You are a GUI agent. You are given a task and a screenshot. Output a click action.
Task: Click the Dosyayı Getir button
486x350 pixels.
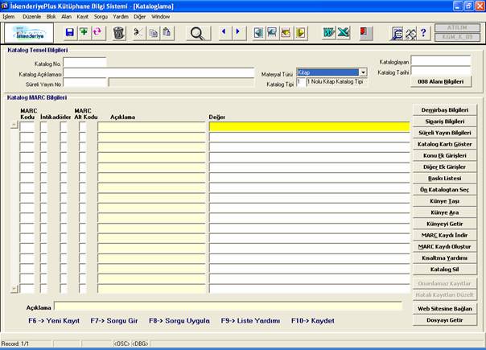tap(445, 320)
